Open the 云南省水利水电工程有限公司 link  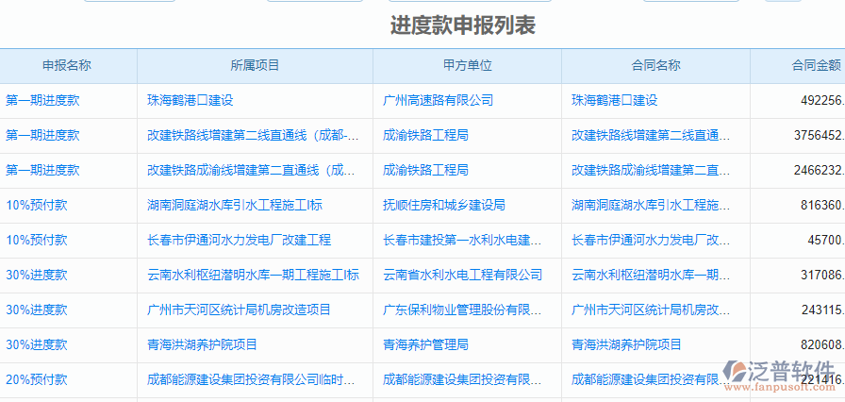pyautogui.click(x=462, y=276)
